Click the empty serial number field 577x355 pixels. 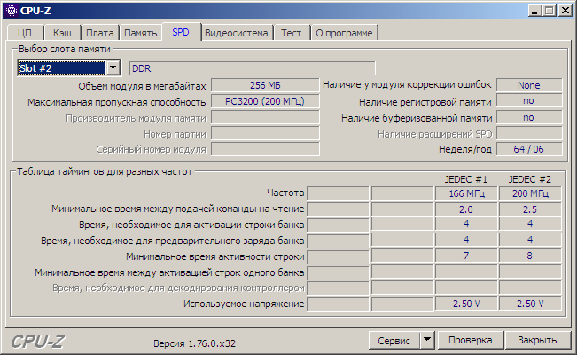click(x=265, y=149)
